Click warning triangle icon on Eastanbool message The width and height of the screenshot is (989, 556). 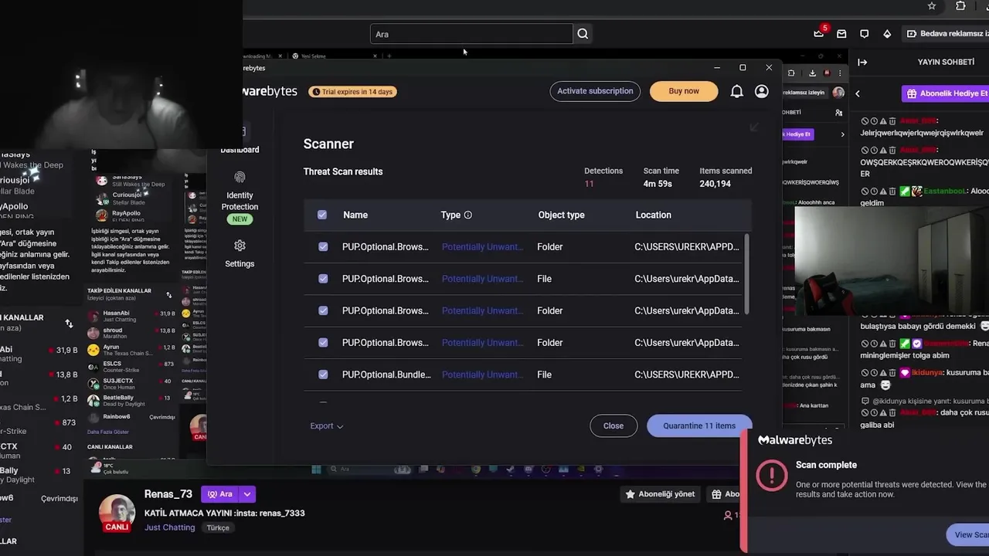[883, 191]
